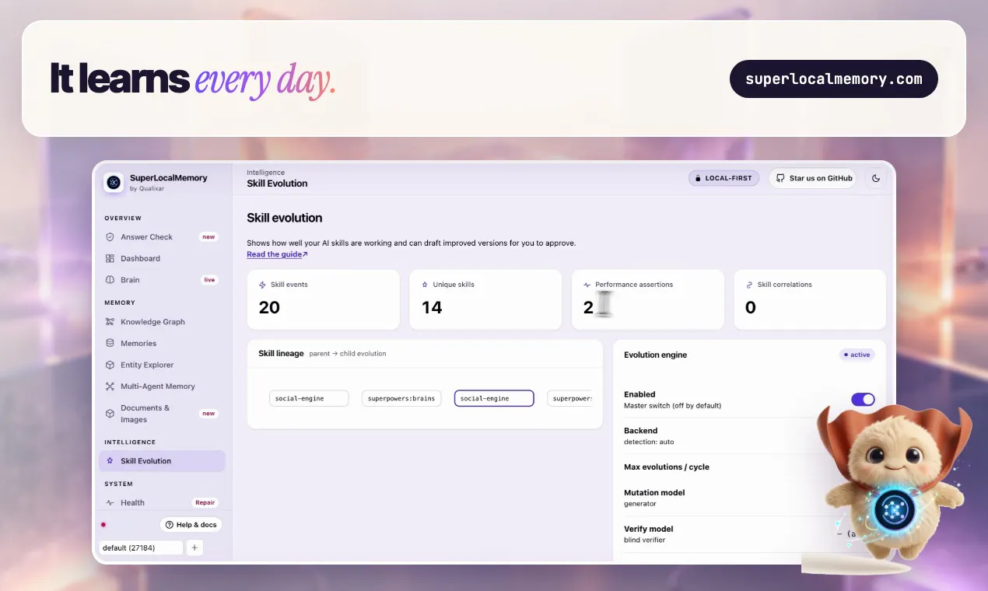
Task: Click the Skill lineage heading
Action: tap(281, 353)
